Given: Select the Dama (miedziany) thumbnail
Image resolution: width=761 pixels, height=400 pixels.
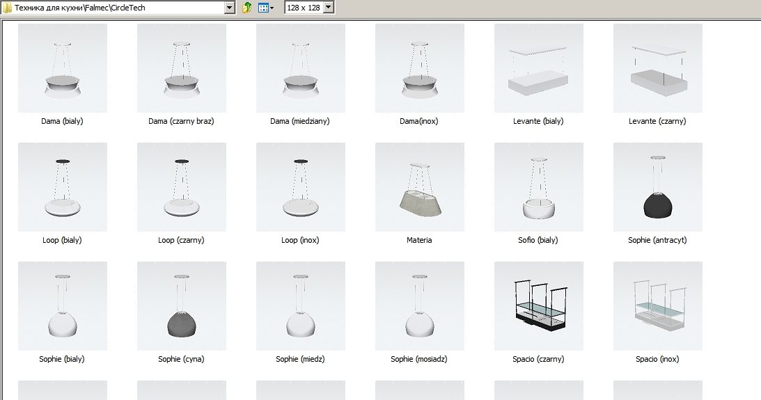Looking at the screenshot, I should [300, 68].
